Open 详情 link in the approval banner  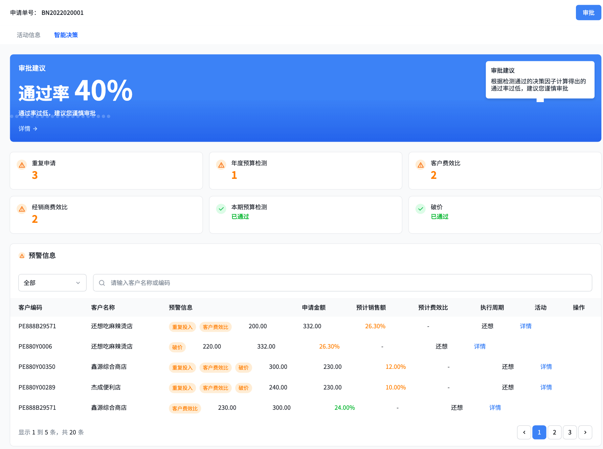pyautogui.click(x=28, y=129)
